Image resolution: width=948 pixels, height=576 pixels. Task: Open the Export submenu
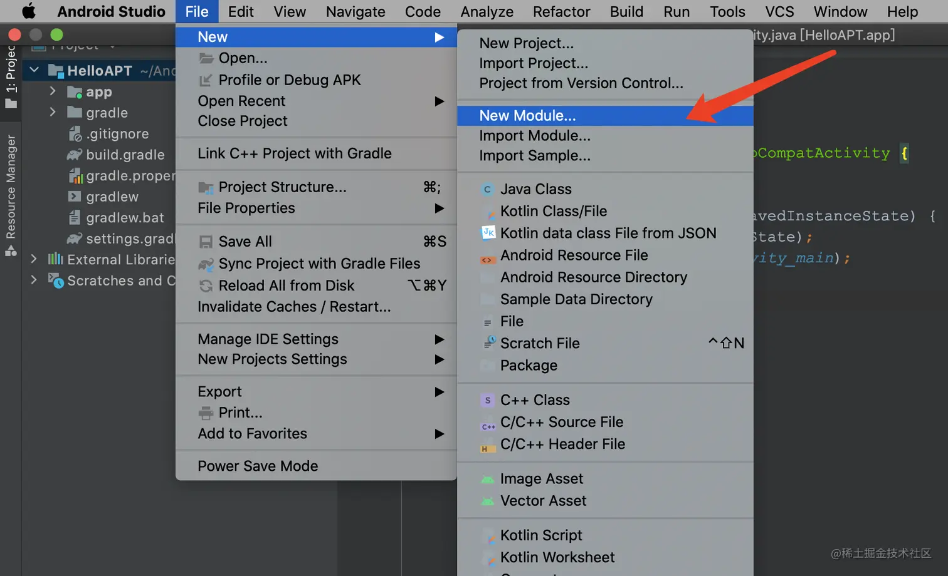pyautogui.click(x=219, y=391)
